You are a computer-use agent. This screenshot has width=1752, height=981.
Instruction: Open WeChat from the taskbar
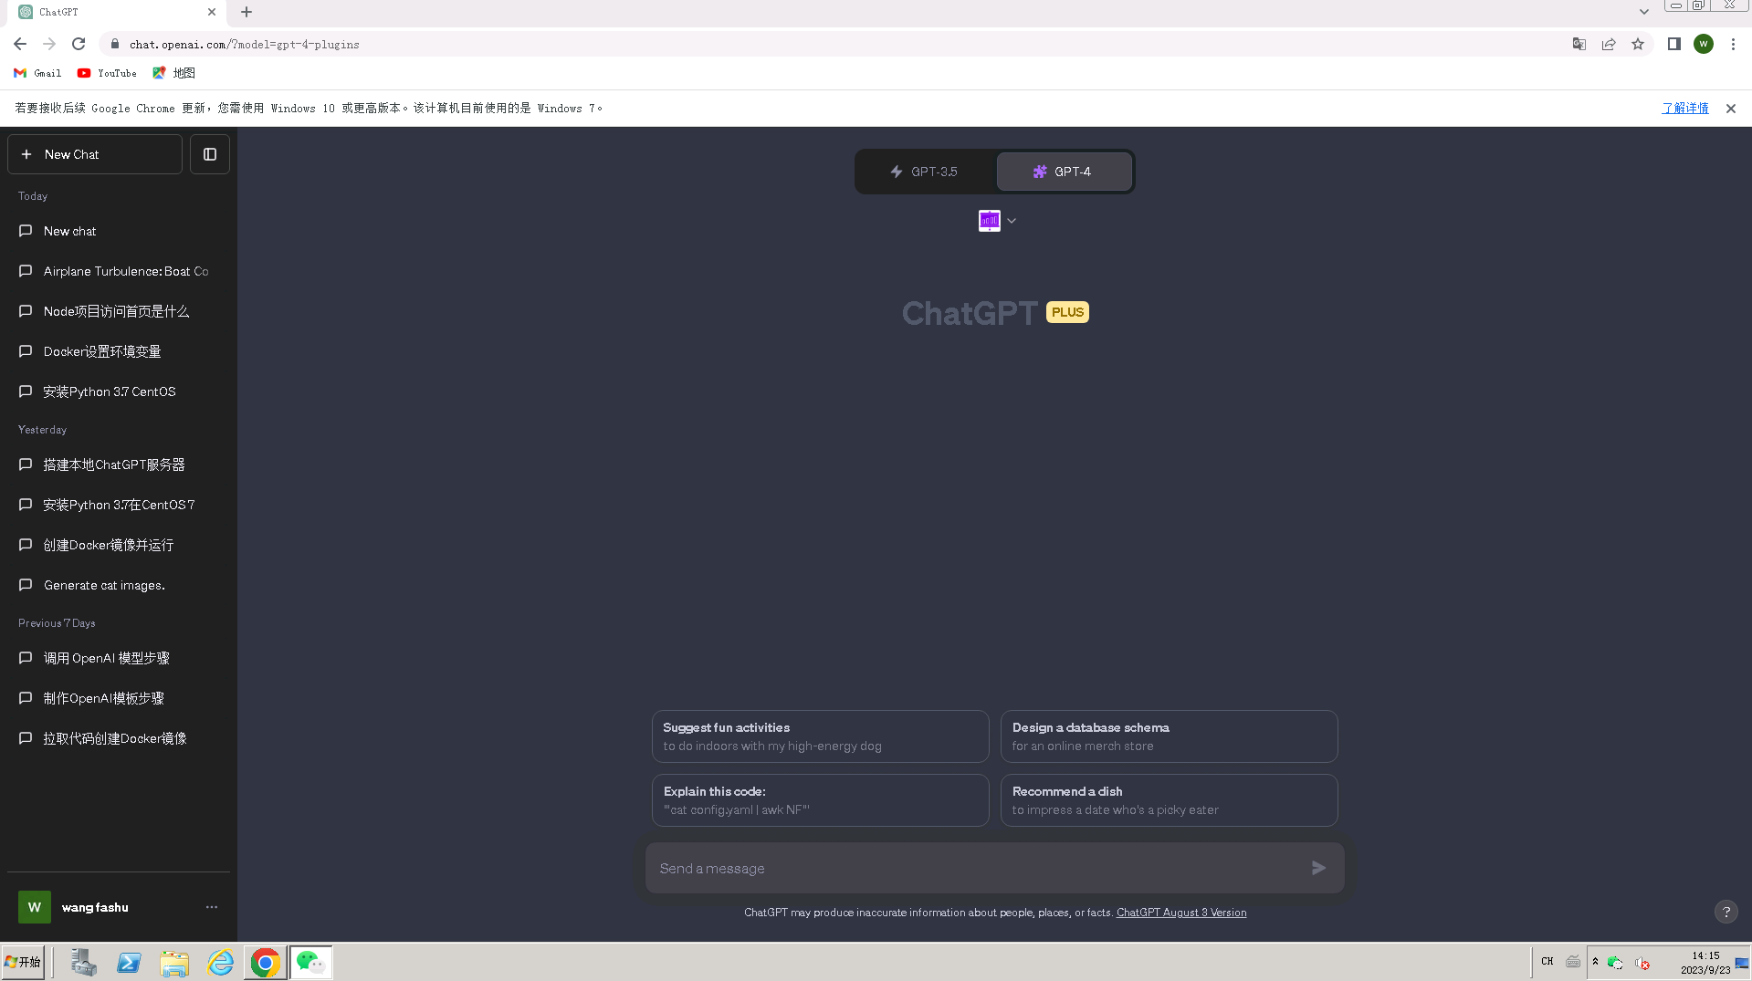[311, 962]
